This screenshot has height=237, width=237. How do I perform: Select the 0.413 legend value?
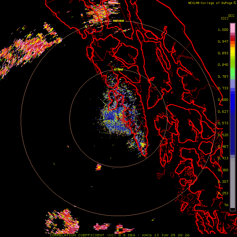tap(223, 158)
